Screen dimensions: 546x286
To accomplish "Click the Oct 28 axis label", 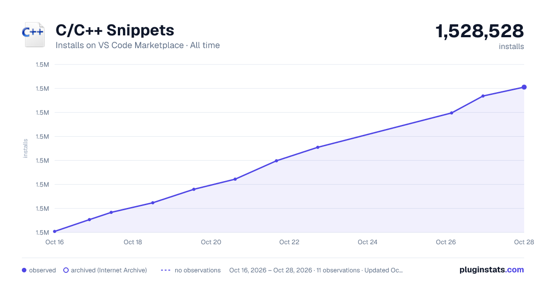I will pos(523,242).
